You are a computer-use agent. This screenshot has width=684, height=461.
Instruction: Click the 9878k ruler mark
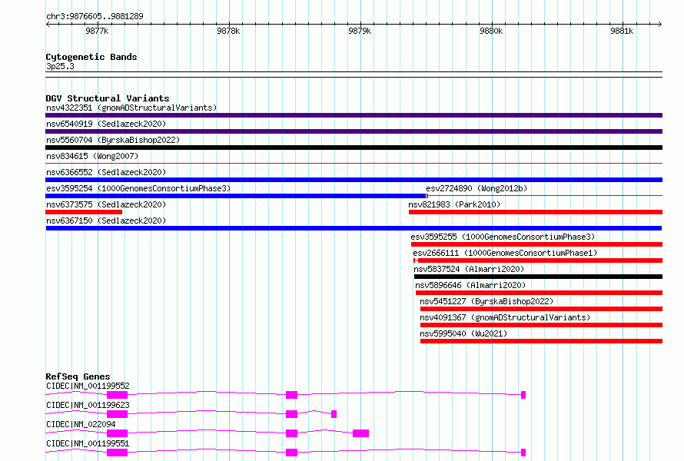pyautogui.click(x=228, y=31)
